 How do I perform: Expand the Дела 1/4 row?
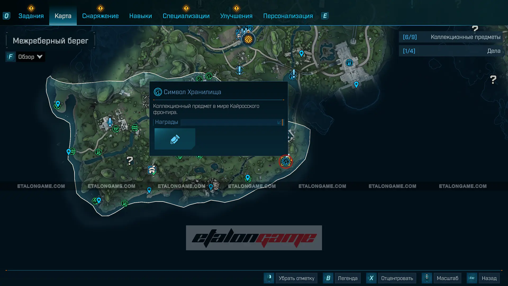click(451, 51)
